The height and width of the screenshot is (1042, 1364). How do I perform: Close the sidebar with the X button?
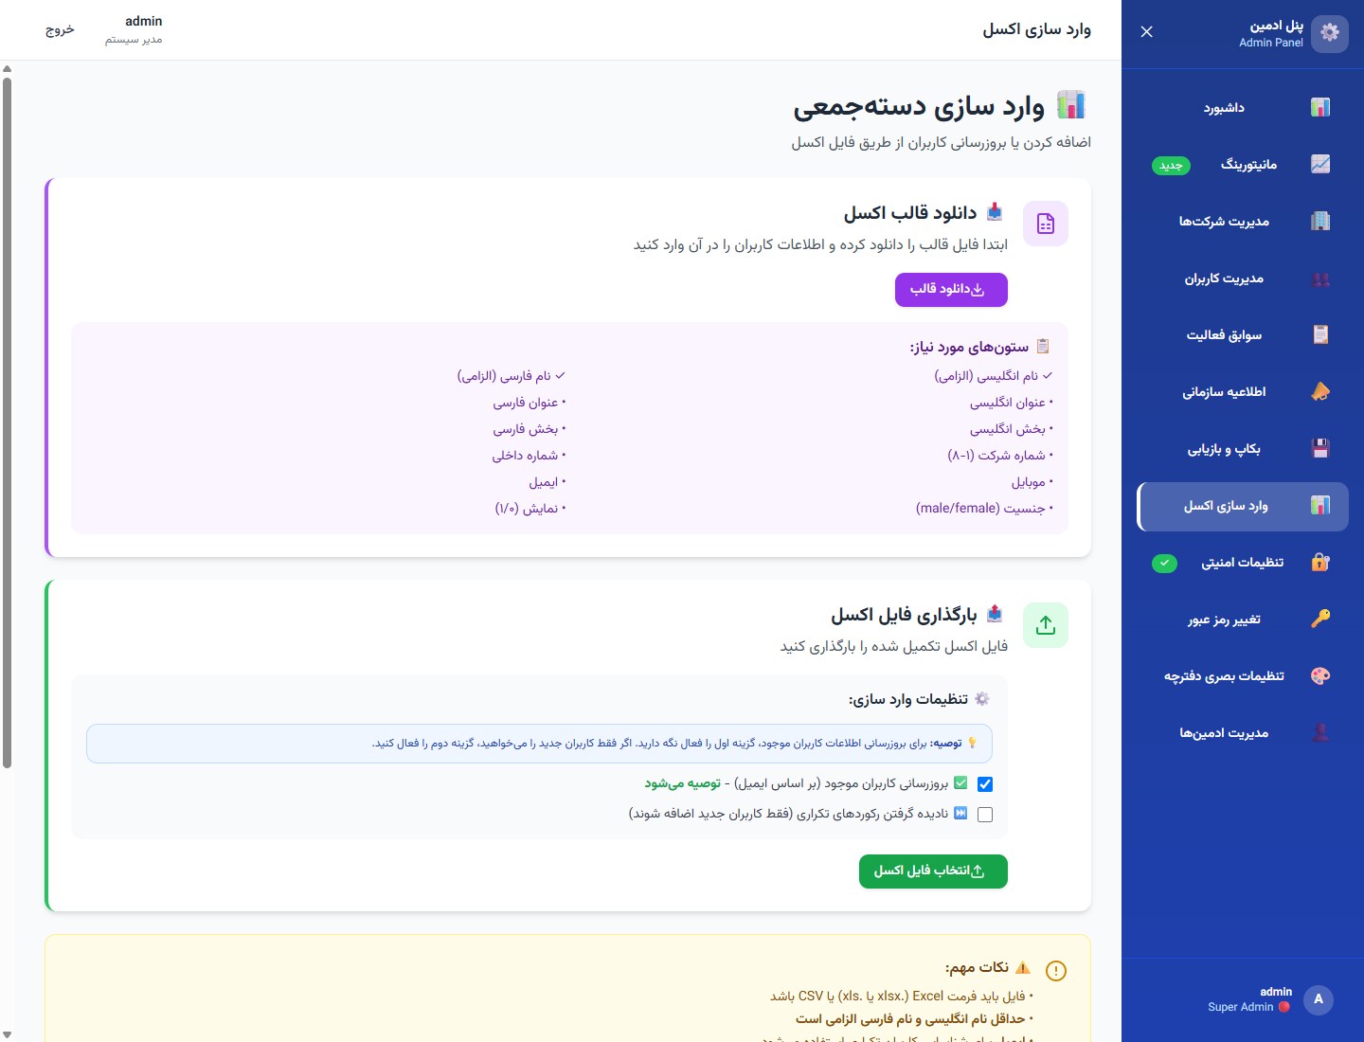click(1147, 32)
